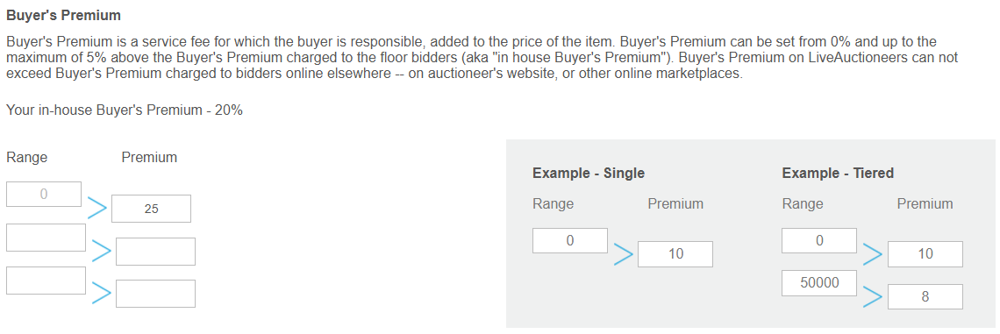
Task: Click the tiered Range field showing 50000
Action: coord(819,283)
